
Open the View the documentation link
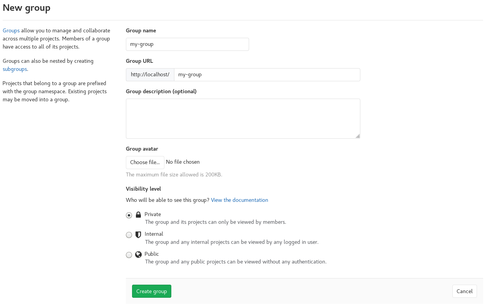coord(239,200)
